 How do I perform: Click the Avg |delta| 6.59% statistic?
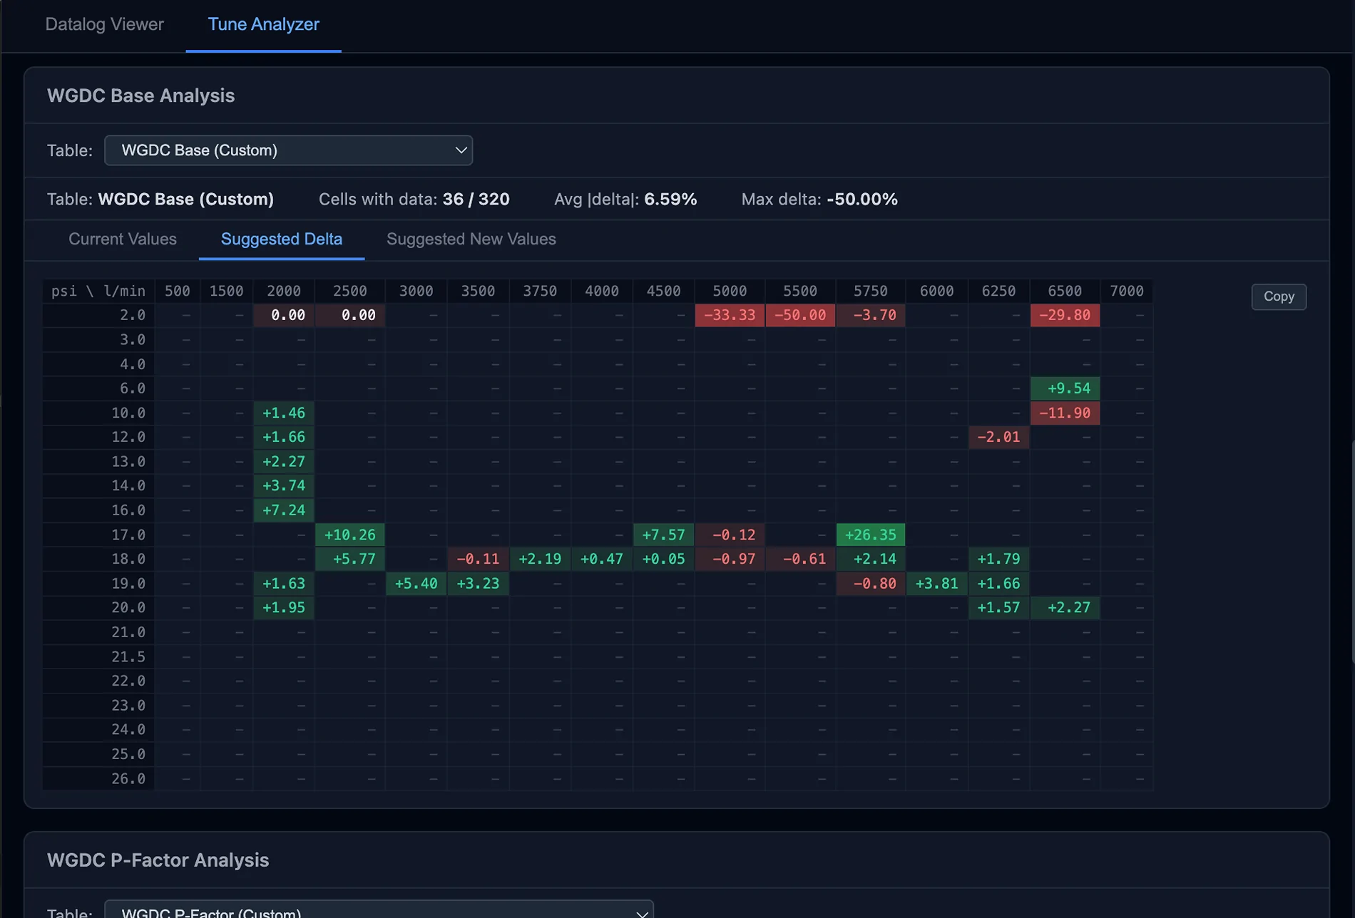(x=625, y=200)
